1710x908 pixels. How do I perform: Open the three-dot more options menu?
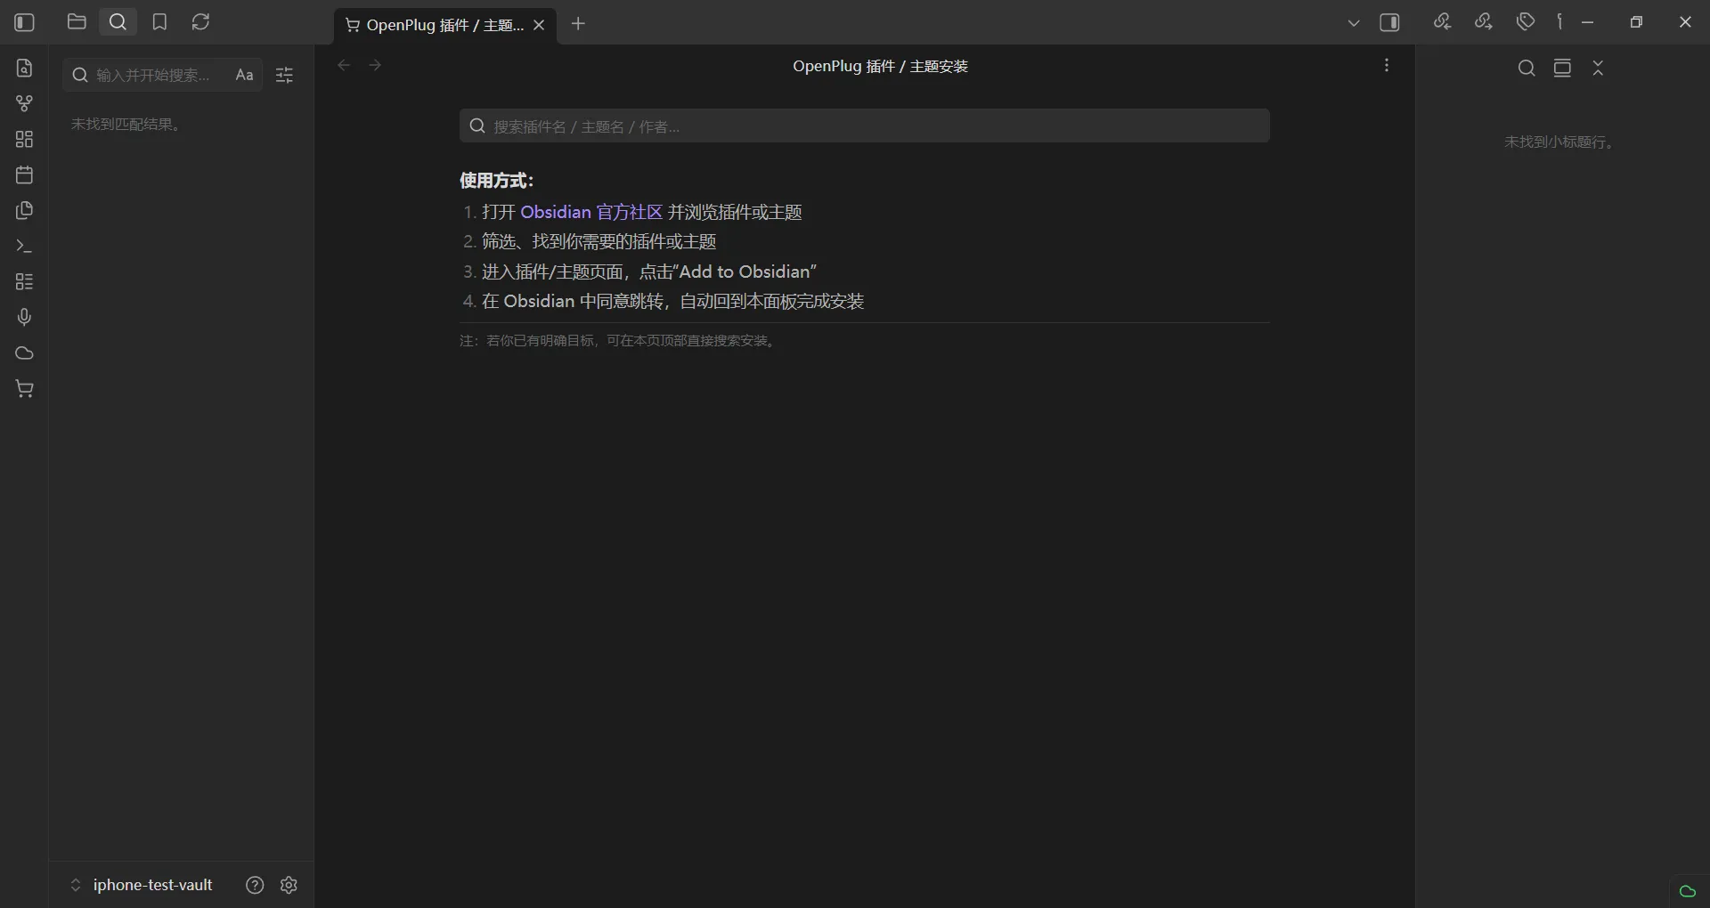pos(1387,66)
